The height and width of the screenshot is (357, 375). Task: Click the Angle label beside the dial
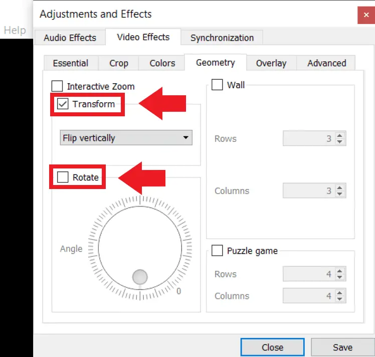pyautogui.click(x=71, y=249)
